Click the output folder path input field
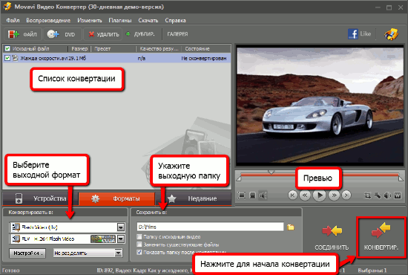This screenshot has height=275, width=408. 210,227
